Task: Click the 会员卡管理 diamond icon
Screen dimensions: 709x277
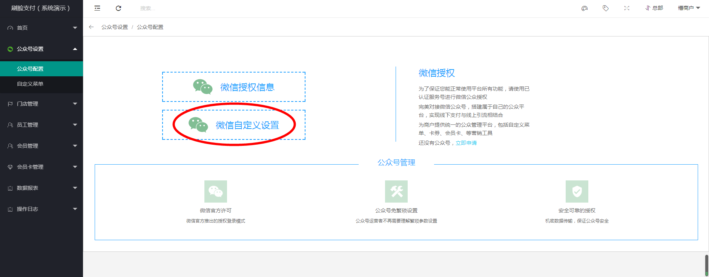Action: (x=10, y=167)
